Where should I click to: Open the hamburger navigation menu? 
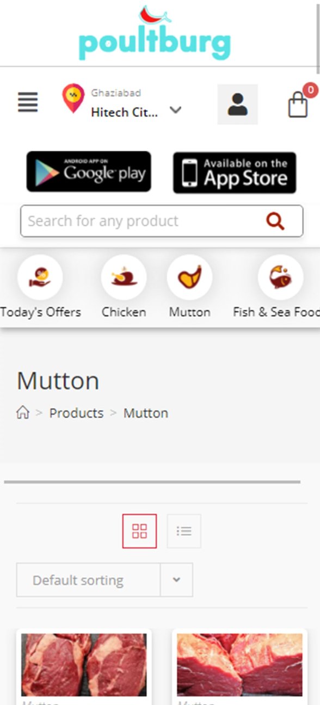[28, 102]
